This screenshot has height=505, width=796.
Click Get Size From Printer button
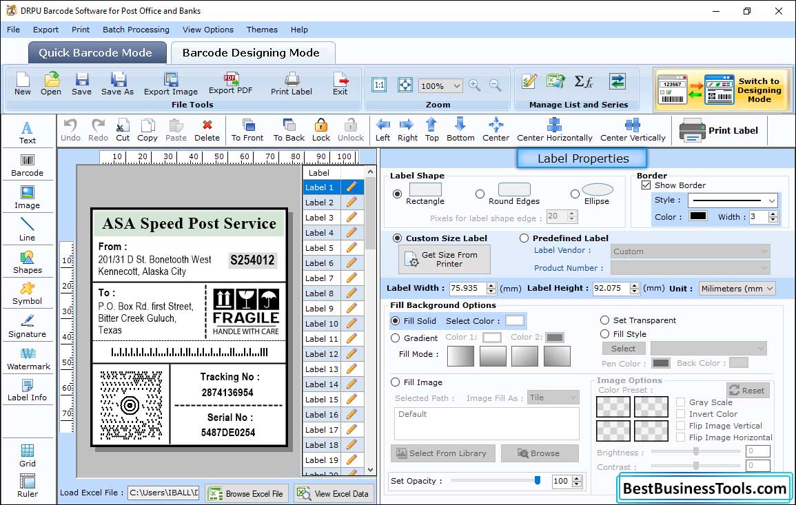click(445, 259)
